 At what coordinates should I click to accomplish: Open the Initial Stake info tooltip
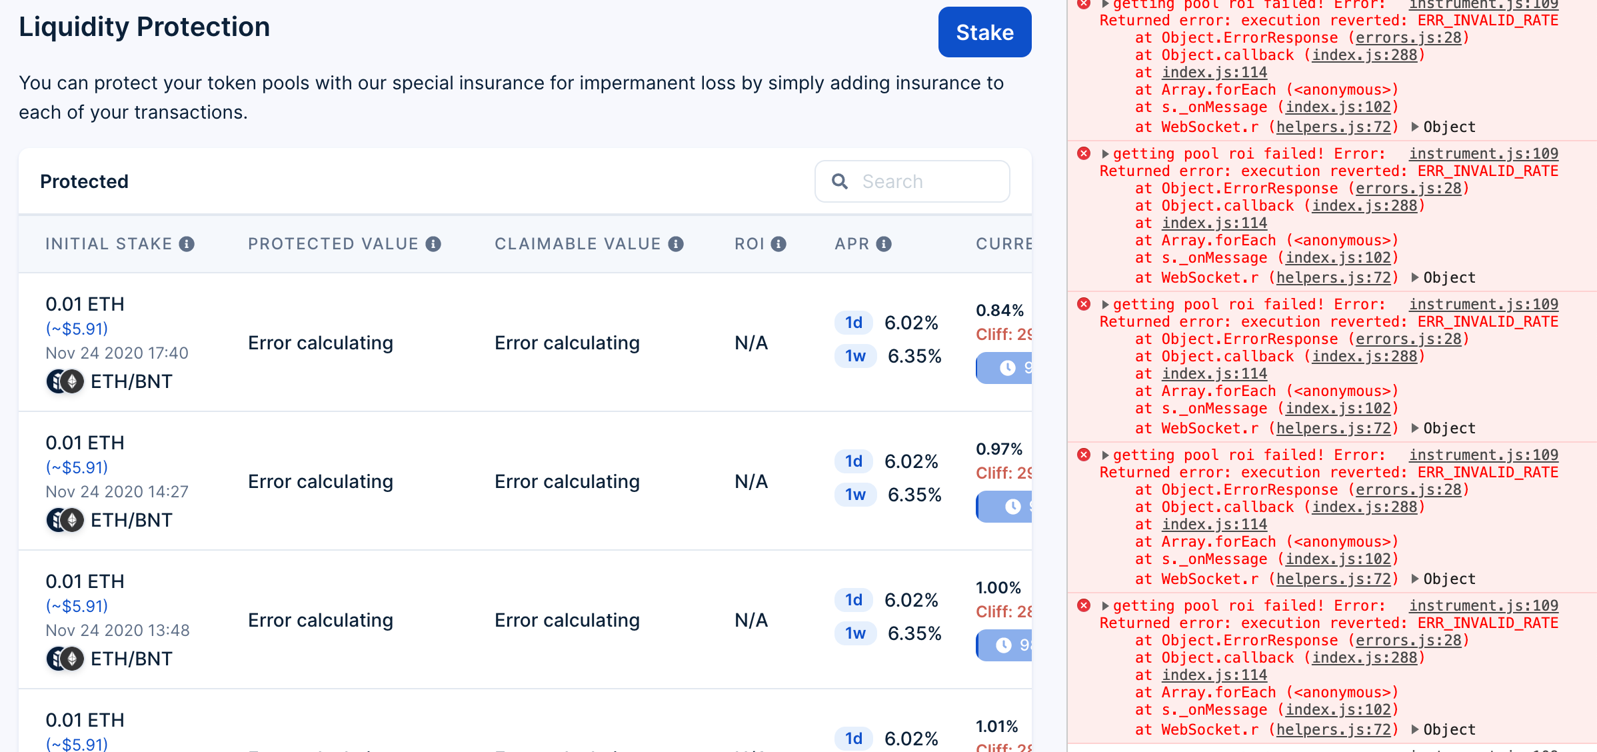coord(187,243)
